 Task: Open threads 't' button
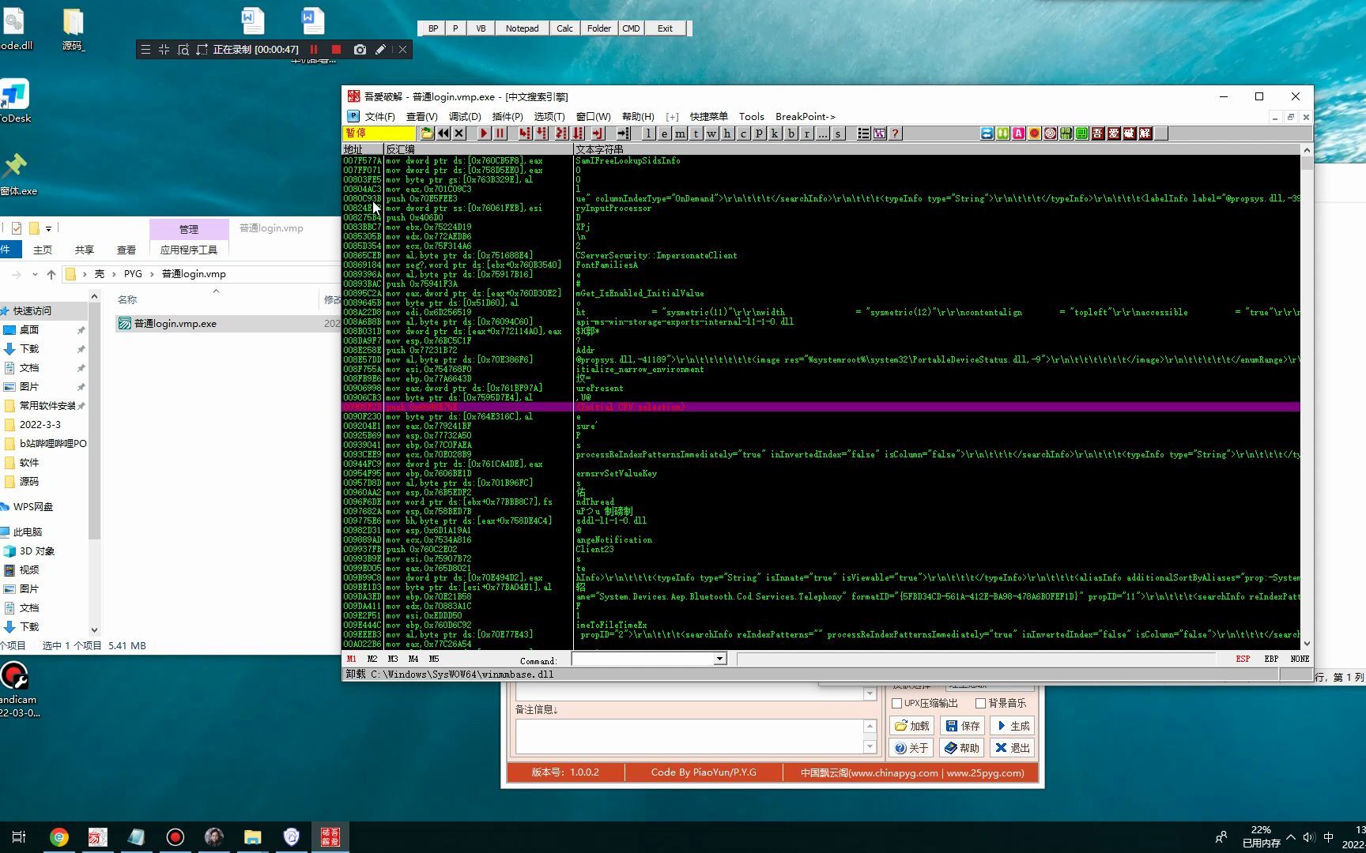pyautogui.click(x=696, y=133)
